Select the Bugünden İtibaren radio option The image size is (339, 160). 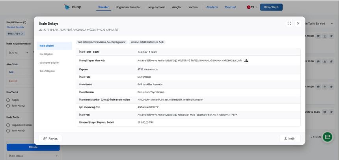(x=8, y=125)
